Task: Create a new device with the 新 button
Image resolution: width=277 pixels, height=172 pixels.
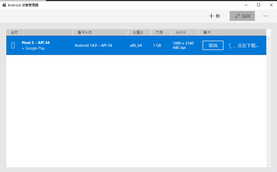Action: (x=215, y=16)
